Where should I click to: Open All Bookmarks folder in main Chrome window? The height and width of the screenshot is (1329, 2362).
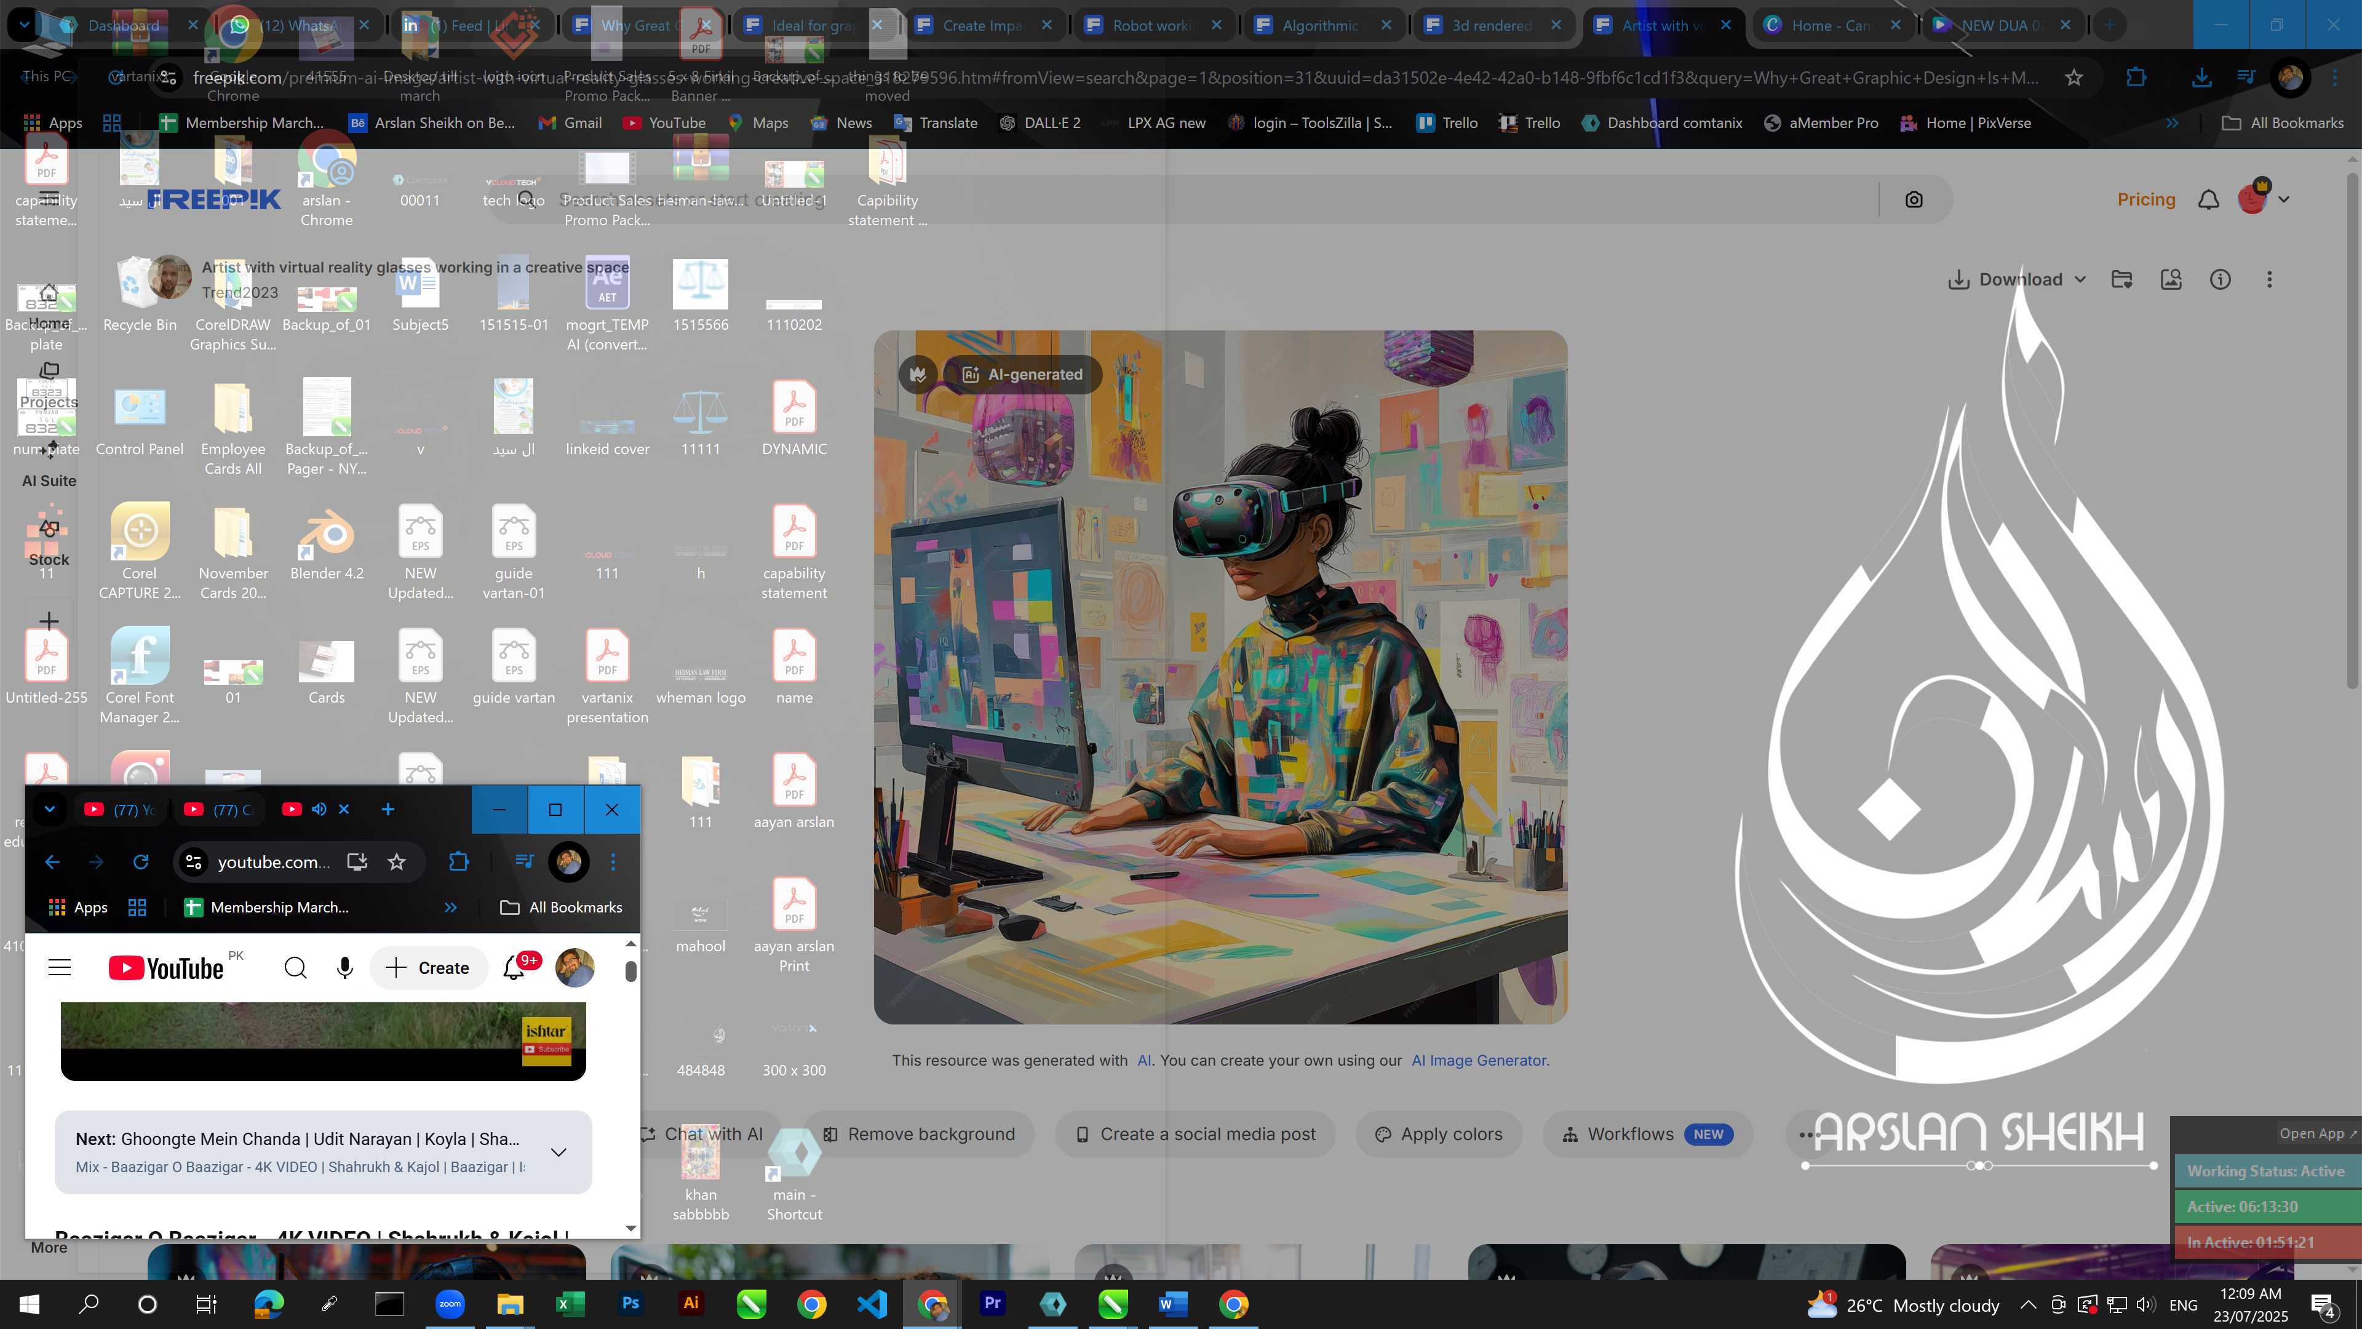point(2283,123)
